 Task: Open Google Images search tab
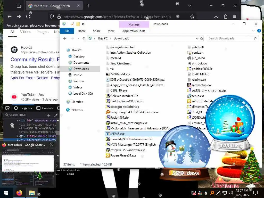coord(43,32)
